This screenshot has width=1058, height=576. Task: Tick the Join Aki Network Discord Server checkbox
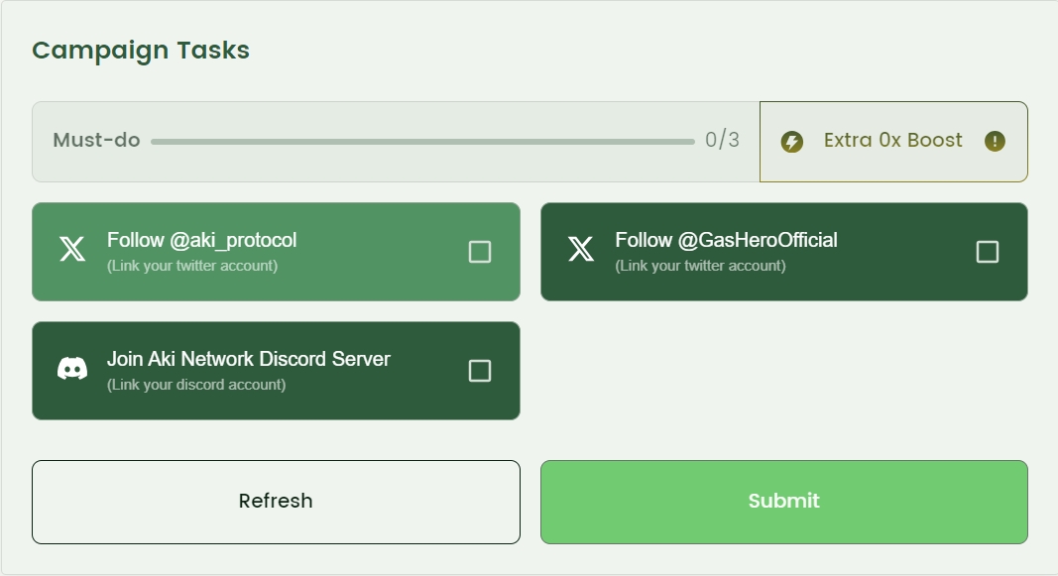tap(480, 371)
